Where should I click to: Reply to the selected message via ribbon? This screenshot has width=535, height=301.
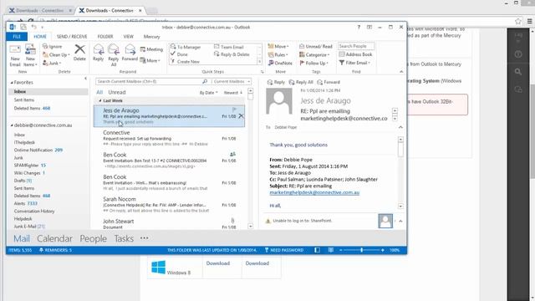point(99,53)
